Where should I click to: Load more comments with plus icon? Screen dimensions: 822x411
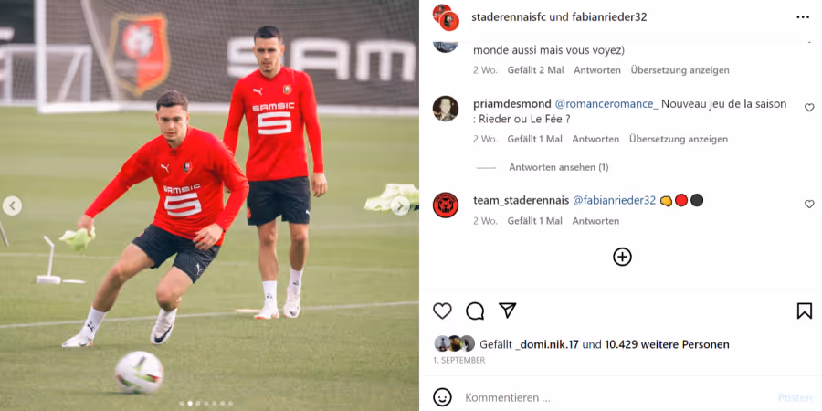pos(622,257)
